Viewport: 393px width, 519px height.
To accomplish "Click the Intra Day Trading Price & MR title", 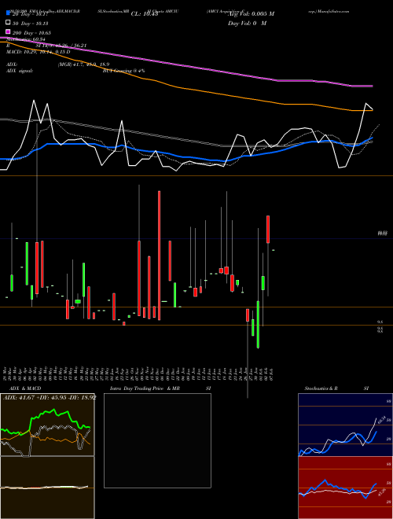I will coord(145,388).
